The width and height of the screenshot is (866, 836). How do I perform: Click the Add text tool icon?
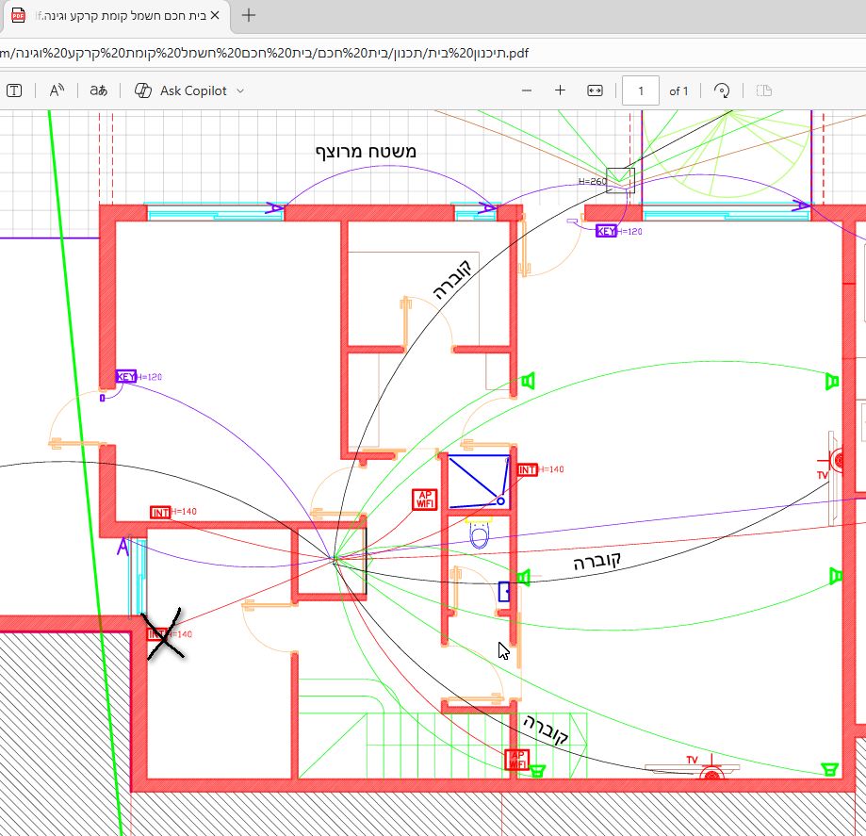pos(14,90)
